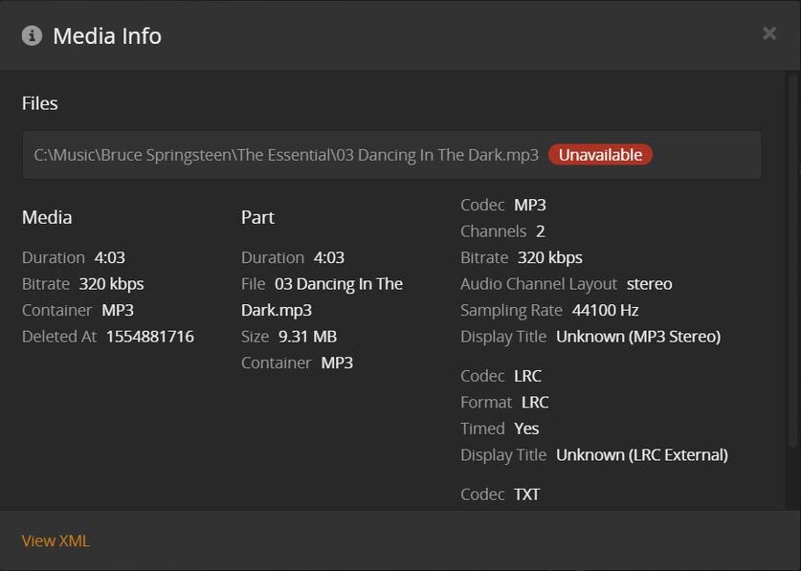Click the Timed Yes value

[x=526, y=428]
